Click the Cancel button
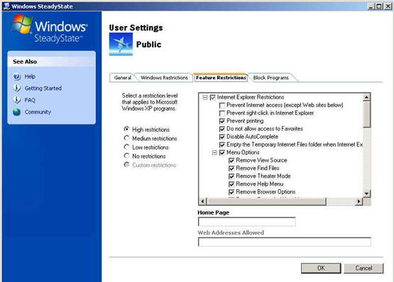 pos(363,268)
